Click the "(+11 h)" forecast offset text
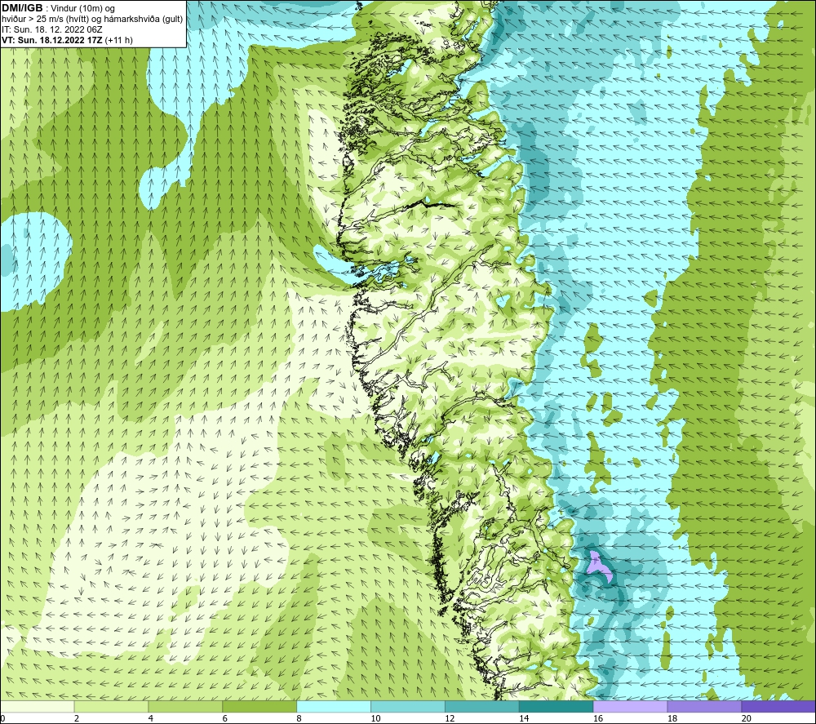Image resolution: width=816 pixels, height=724 pixels. (x=118, y=40)
